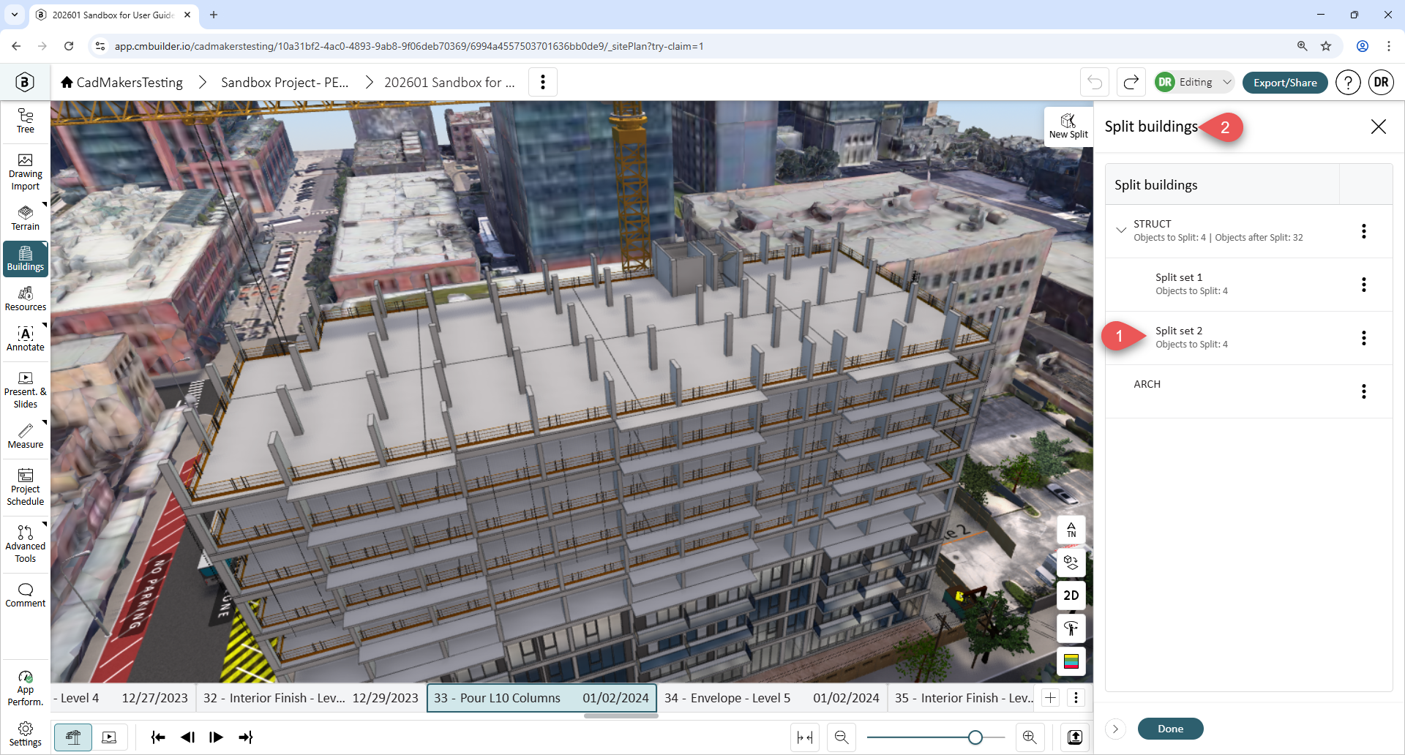
Task: Reload the browser page
Action: (x=69, y=45)
